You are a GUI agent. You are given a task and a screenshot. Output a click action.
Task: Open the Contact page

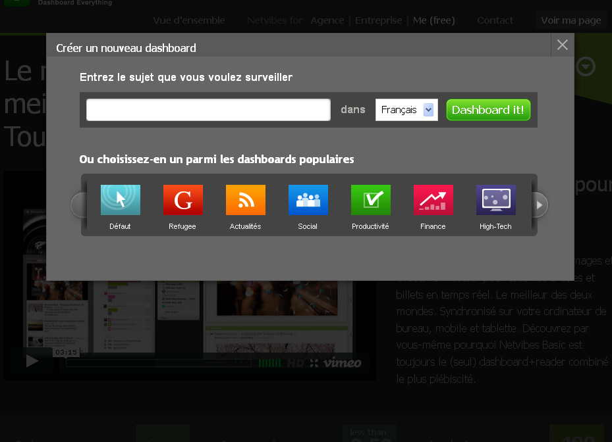(495, 20)
